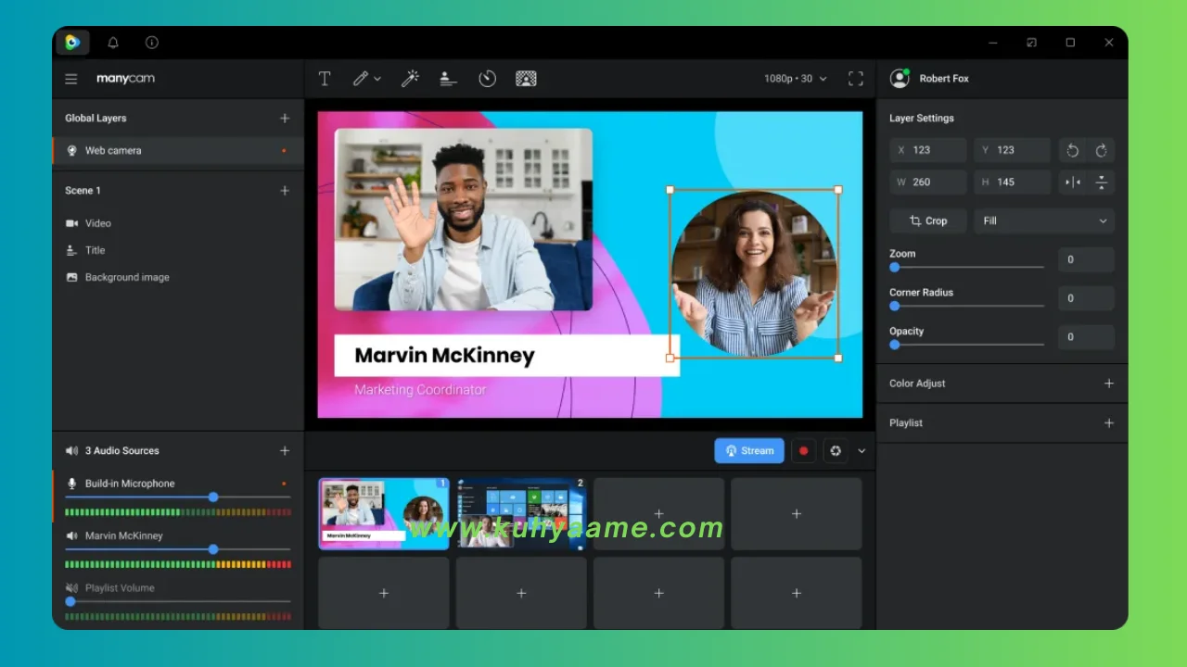
Task: Unmute the Playlist Volume source
Action: [x=71, y=588]
